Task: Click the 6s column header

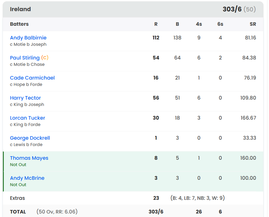Action: click(x=220, y=24)
